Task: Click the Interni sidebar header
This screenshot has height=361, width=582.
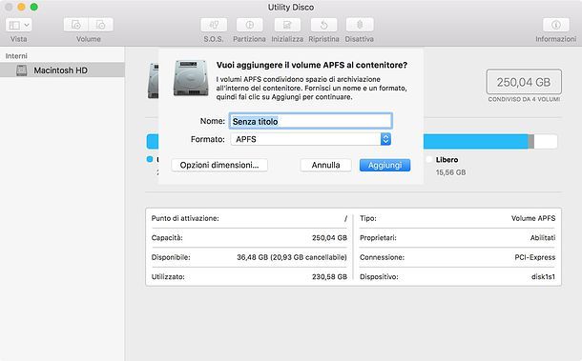Action: (x=16, y=56)
